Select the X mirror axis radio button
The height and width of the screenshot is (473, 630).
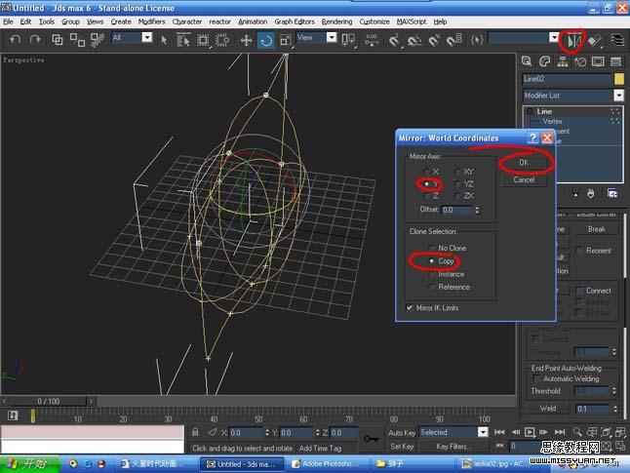[427, 172]
